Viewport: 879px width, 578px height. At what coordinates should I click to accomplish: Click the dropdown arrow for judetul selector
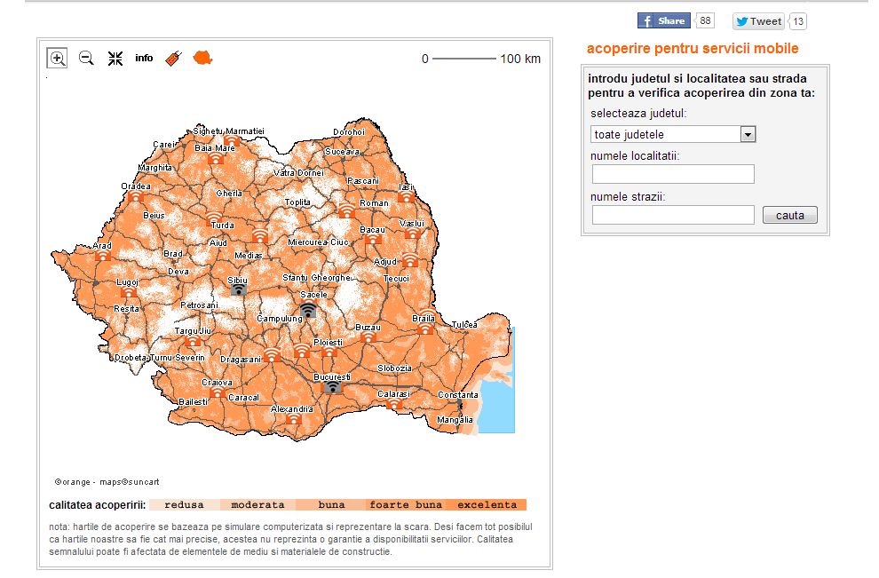(748, 135)
